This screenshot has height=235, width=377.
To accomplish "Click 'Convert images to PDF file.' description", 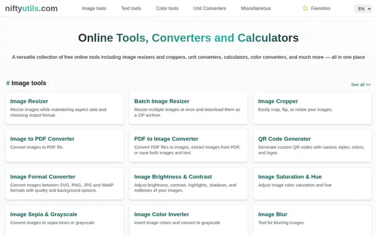I will tap(37, 147).
